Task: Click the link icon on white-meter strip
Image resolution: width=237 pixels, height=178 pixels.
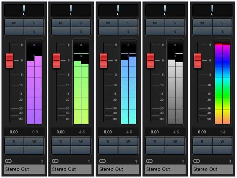Action: pos(149,161)
